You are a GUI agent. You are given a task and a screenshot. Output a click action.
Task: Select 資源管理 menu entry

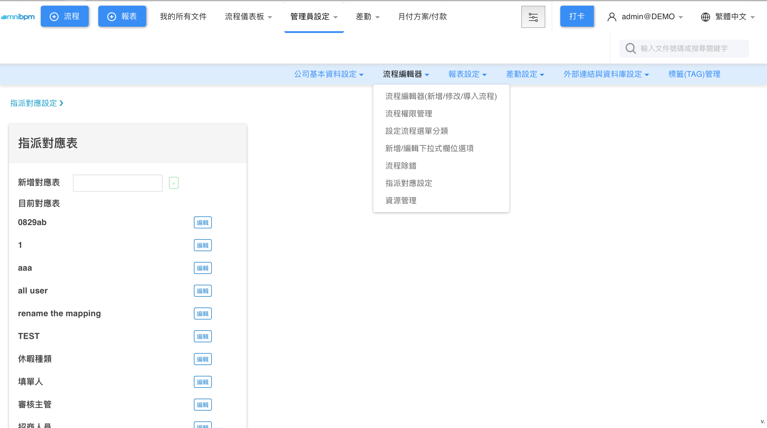pyautogui.click(x=401, y=201)
